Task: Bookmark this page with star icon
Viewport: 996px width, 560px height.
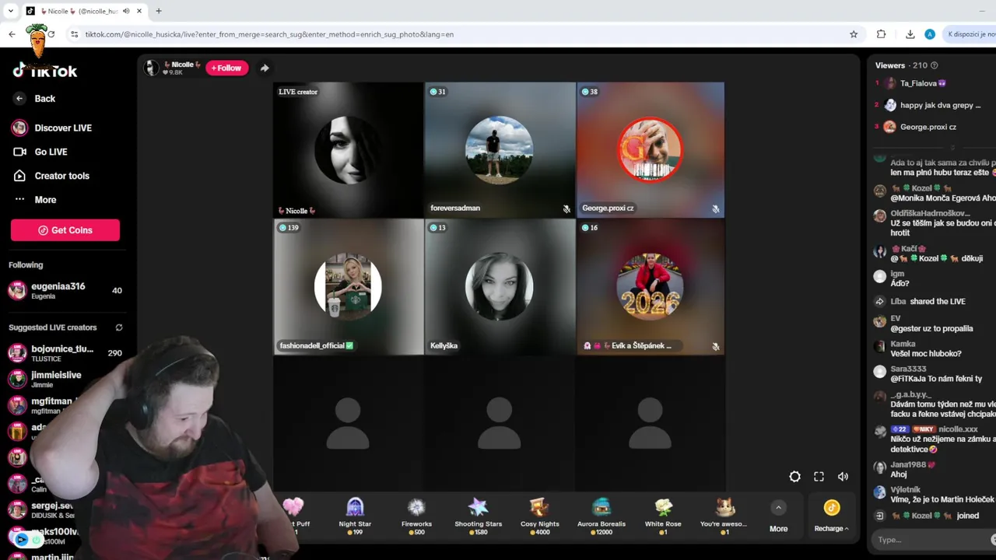Action: [854, 34]
